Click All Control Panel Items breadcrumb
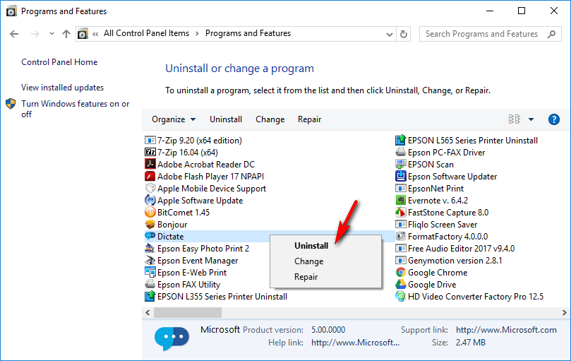Image resolution: width=571 pixels, height=361 pixels. click(x=146, y=33)
